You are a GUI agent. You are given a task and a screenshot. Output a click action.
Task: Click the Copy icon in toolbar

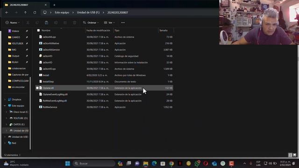37,23
